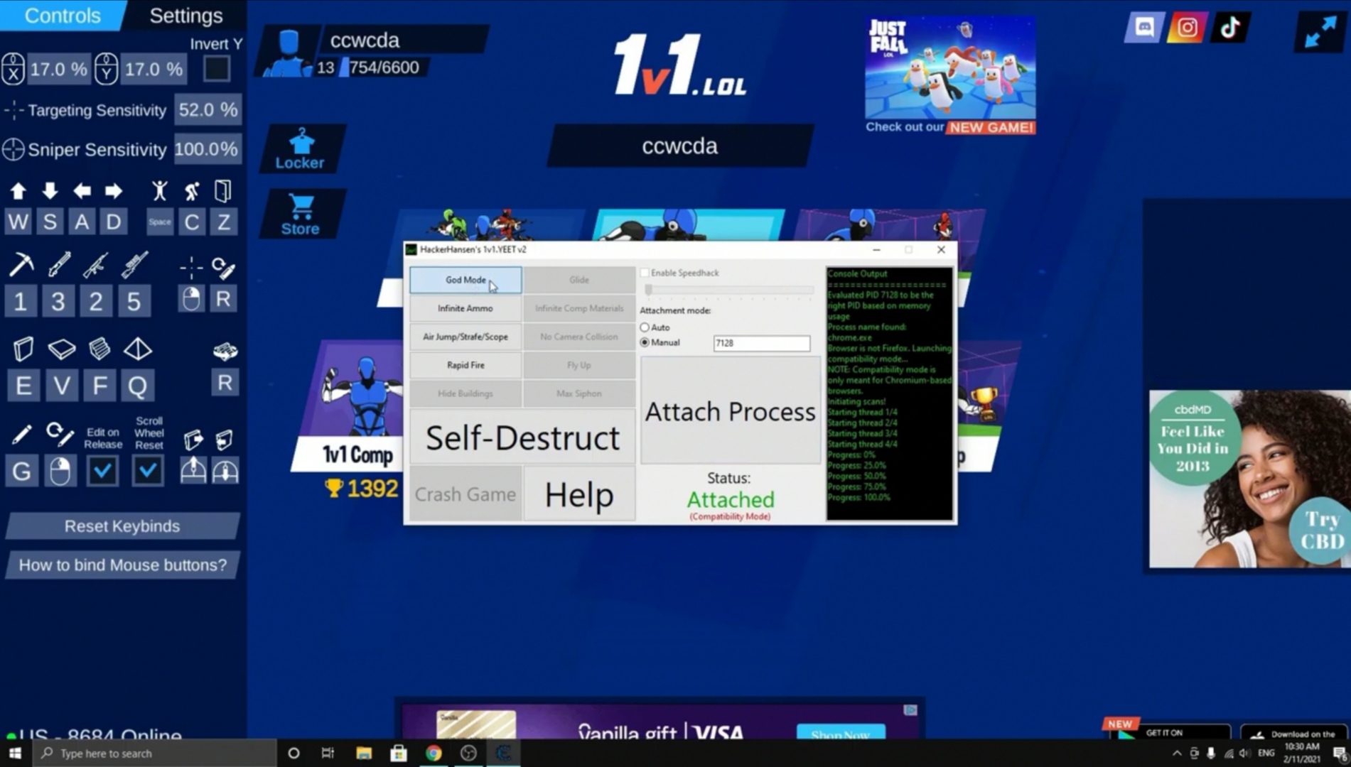The width and height of the screenshot is (1351, 767).
Task: Toggle fullscreen with the expand arrows icon
Action: 1320,32
